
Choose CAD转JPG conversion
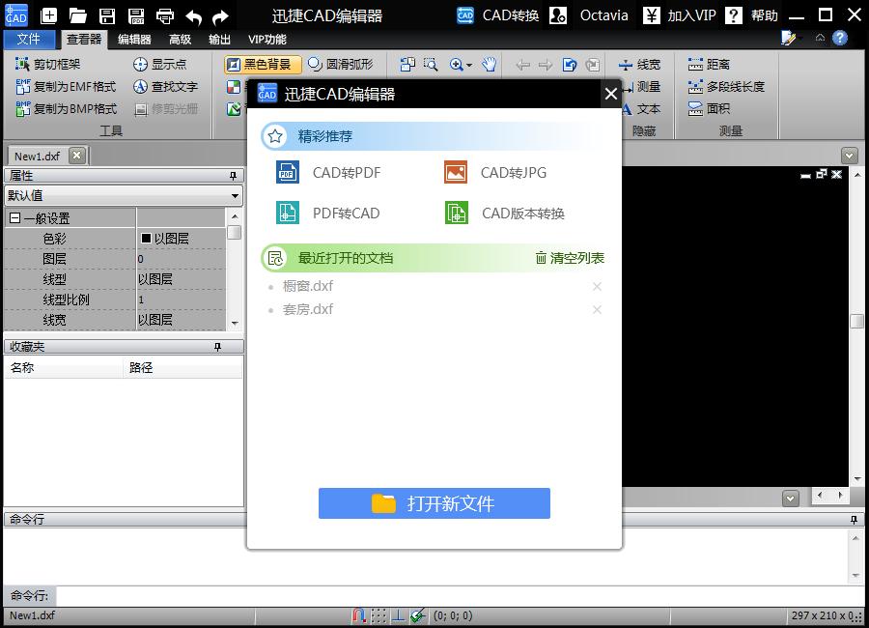tap(495, 173)
